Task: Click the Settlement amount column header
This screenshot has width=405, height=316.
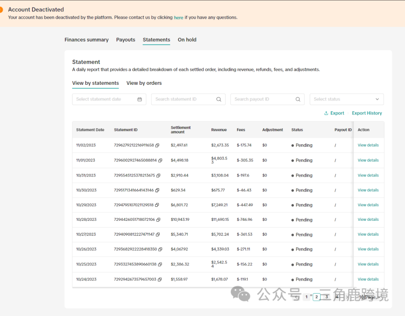Action: coord(180,130)
